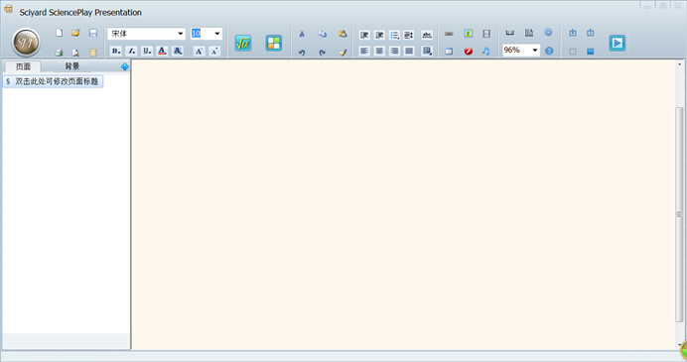The height and width of the screenshot is (362, 687).
Task: Add a new page with blue plus
Action: (125, 66)
